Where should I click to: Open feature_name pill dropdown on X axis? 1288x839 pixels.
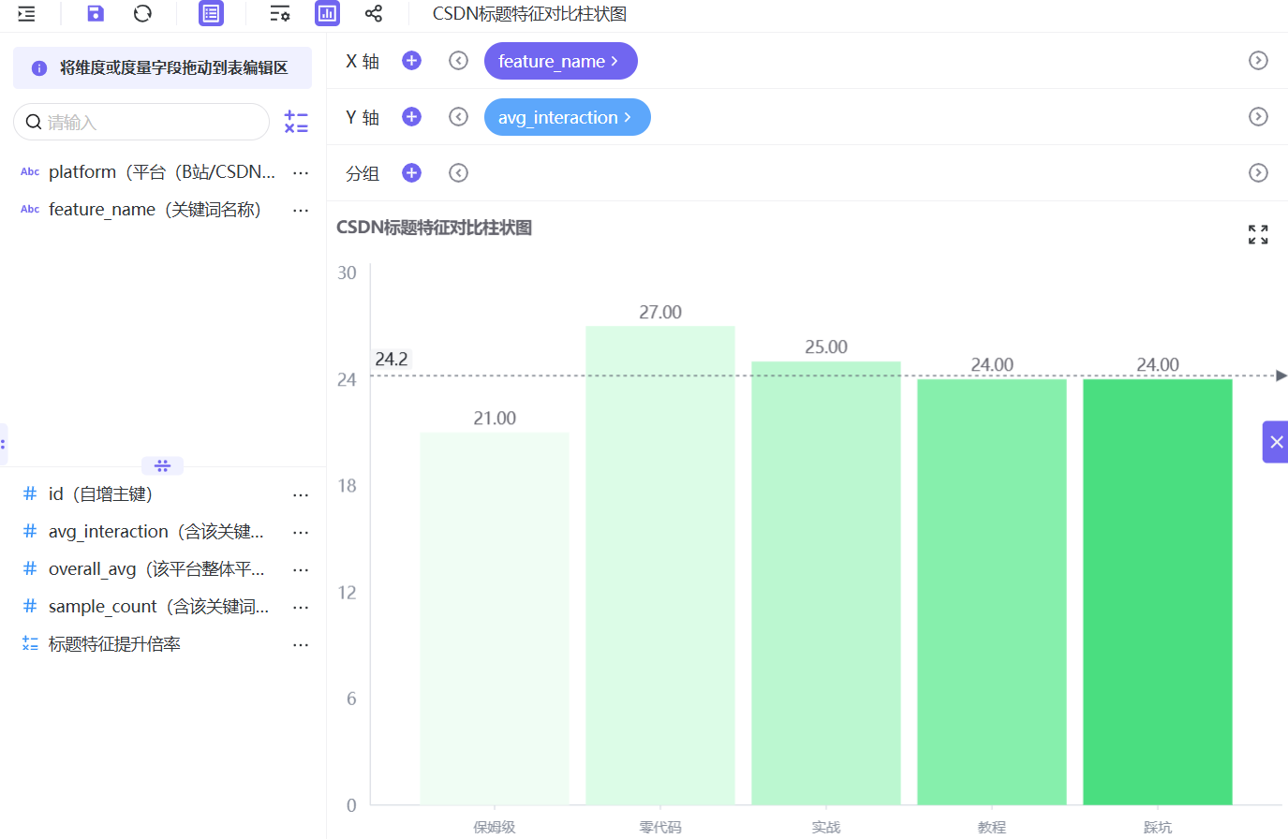coord(561,61)
